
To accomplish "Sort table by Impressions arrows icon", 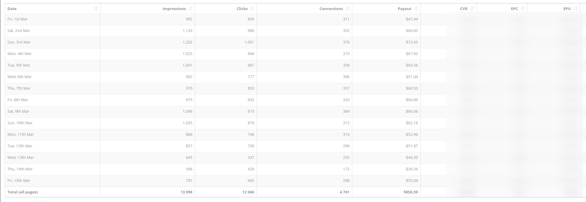I will point(190,9).
